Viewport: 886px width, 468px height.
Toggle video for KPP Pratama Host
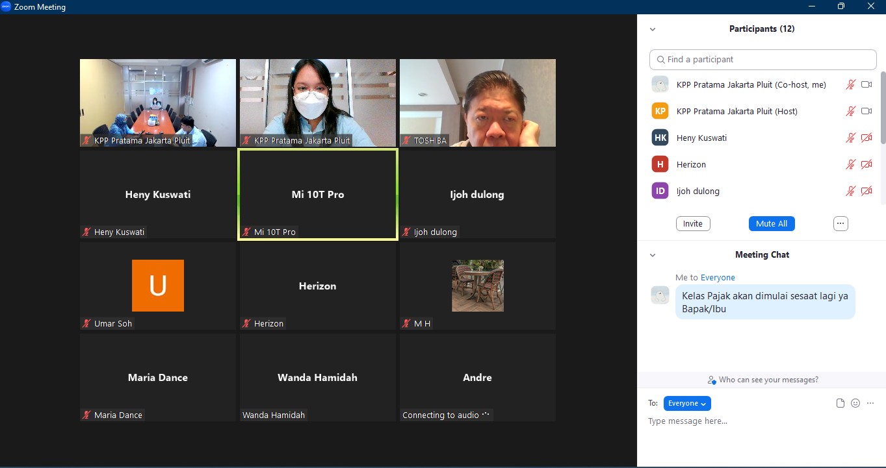point(866,111)
